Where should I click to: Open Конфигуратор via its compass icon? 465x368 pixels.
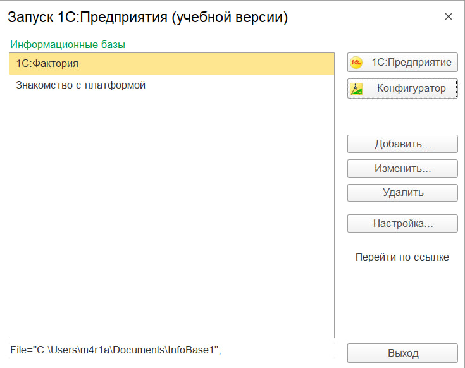(356, 89)
